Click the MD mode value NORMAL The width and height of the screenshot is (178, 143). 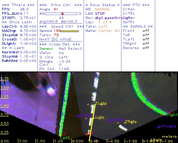tap(103, 9)
